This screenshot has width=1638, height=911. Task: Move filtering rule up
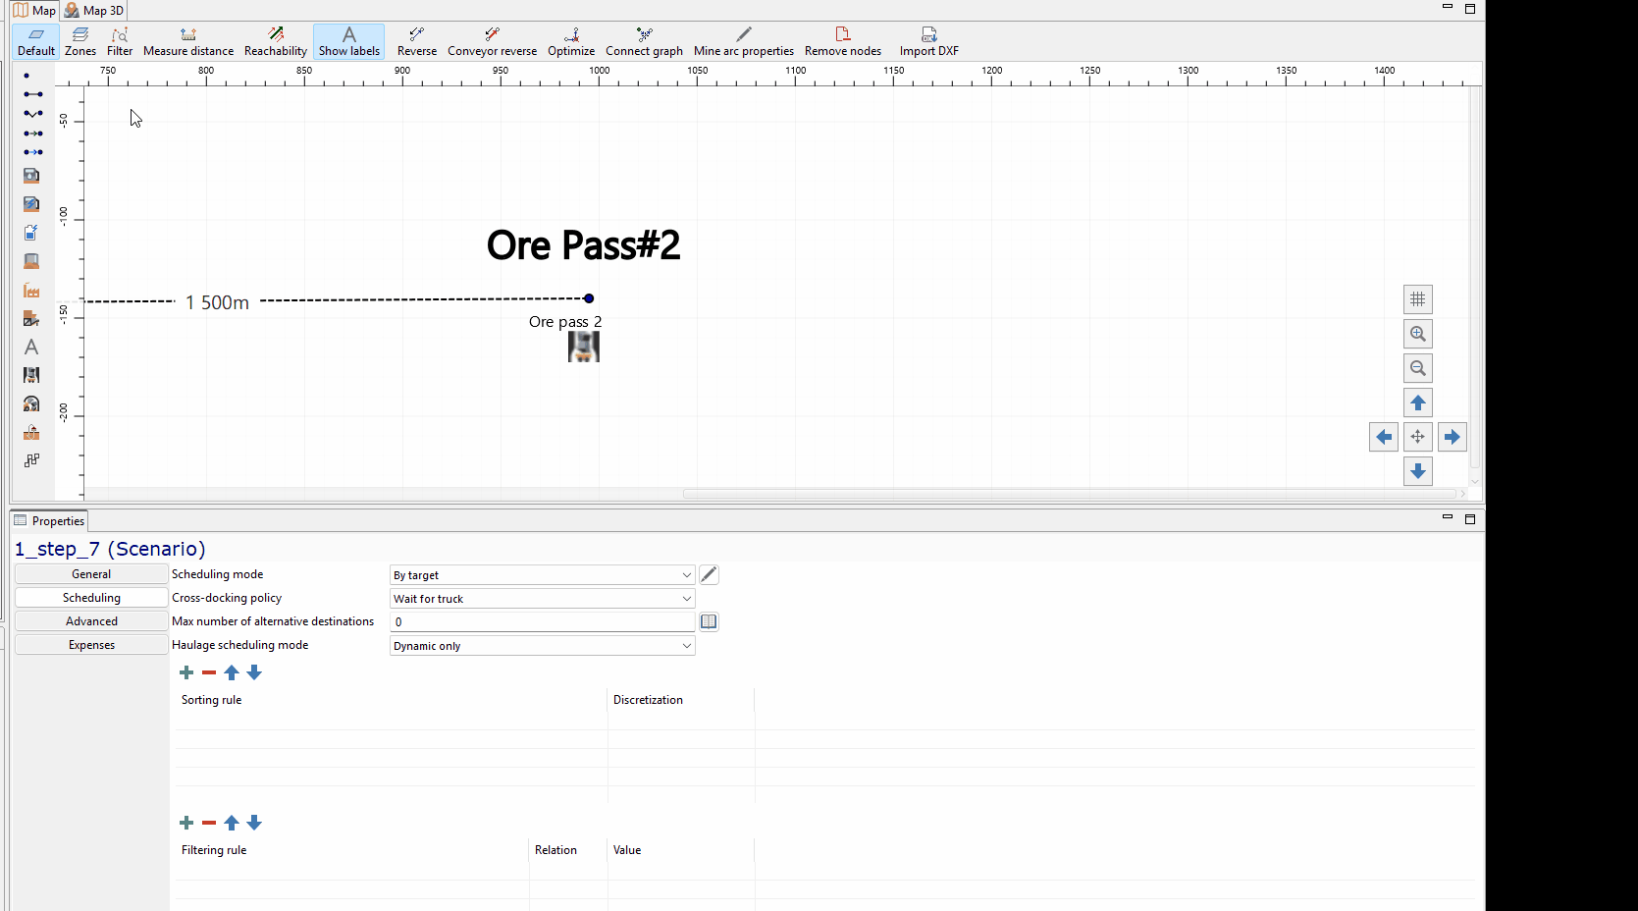click(x=232, y=823)
